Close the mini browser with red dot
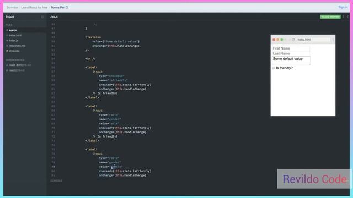The height and width of the screenshot is (198, 353). click(x=274, y=40)
